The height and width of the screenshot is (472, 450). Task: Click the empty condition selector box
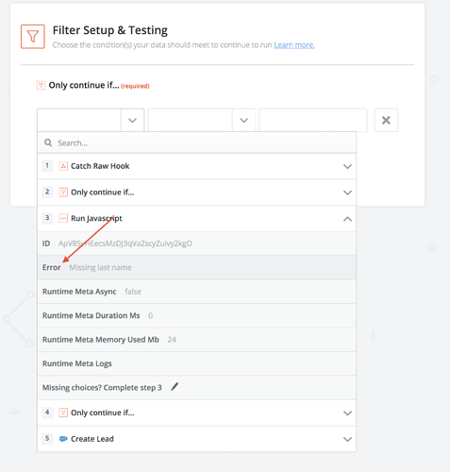[191, 120]
